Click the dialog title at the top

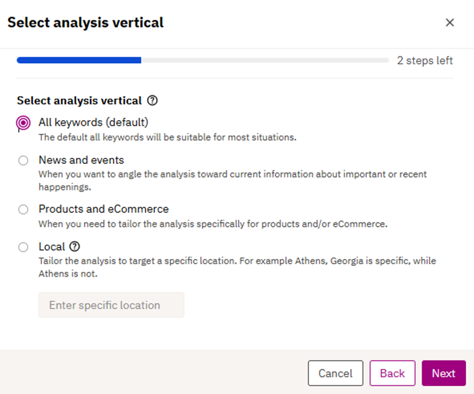[x=86, y=23]
